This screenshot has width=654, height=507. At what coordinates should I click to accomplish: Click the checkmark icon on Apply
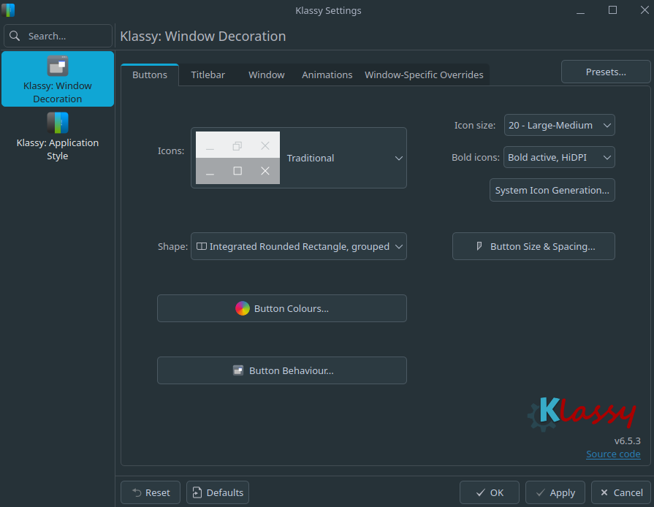point(540,492)
